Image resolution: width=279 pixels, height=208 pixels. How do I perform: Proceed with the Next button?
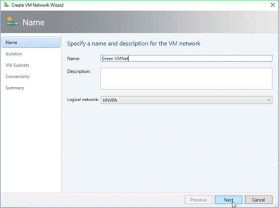coord(228,200)
